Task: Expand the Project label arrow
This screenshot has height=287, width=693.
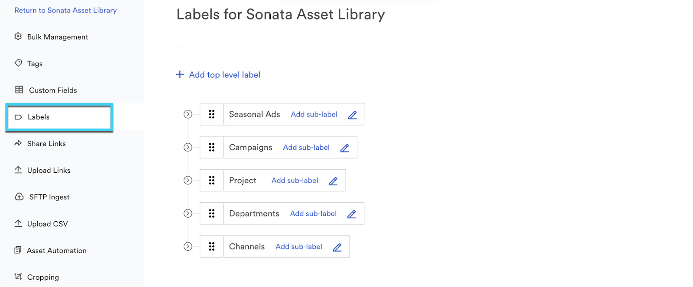Action: click(188, 181)
